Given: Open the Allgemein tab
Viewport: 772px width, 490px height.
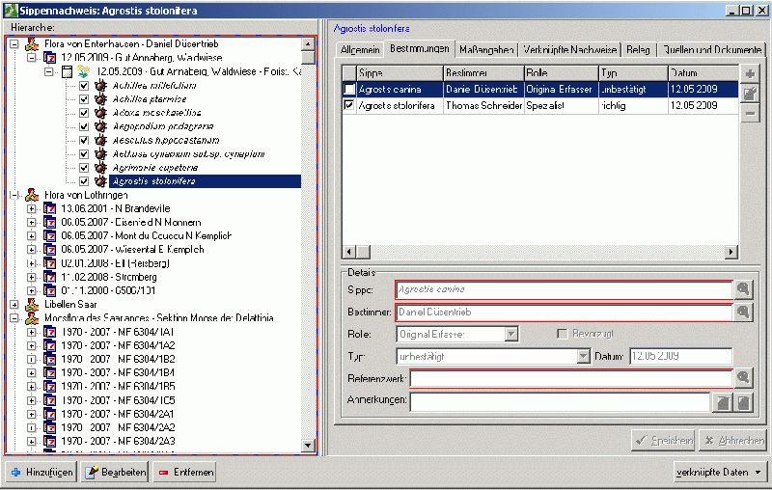Looking at the screenshot, I should coord(360,49).
